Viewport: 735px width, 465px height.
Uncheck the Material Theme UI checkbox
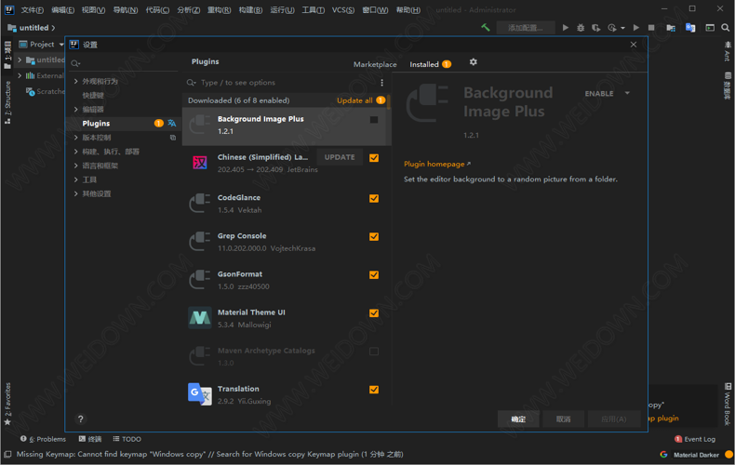(x=374, y=312)
